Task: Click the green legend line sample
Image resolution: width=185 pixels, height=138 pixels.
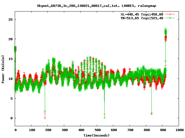Action: coord(170,18)
